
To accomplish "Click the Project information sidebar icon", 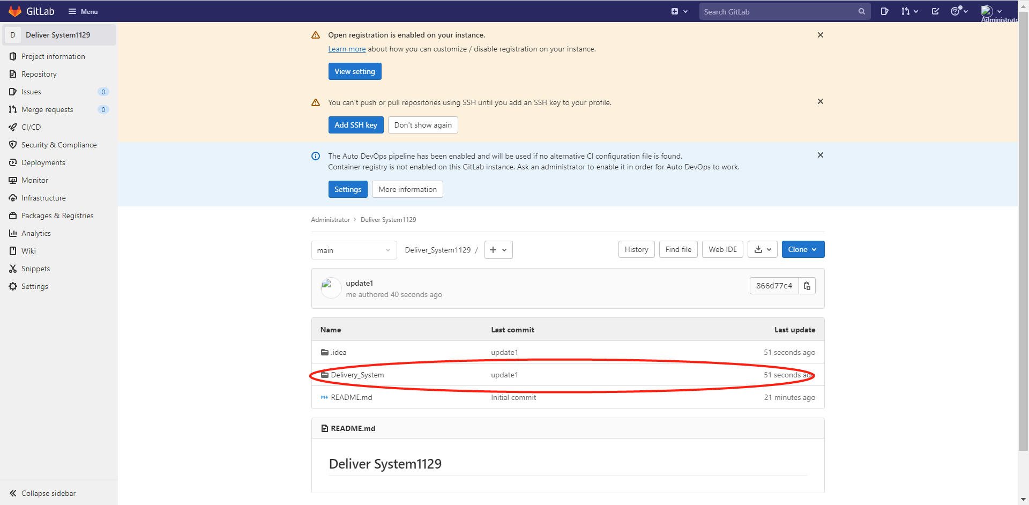I will pyautogui.click(x=13, y=56).
